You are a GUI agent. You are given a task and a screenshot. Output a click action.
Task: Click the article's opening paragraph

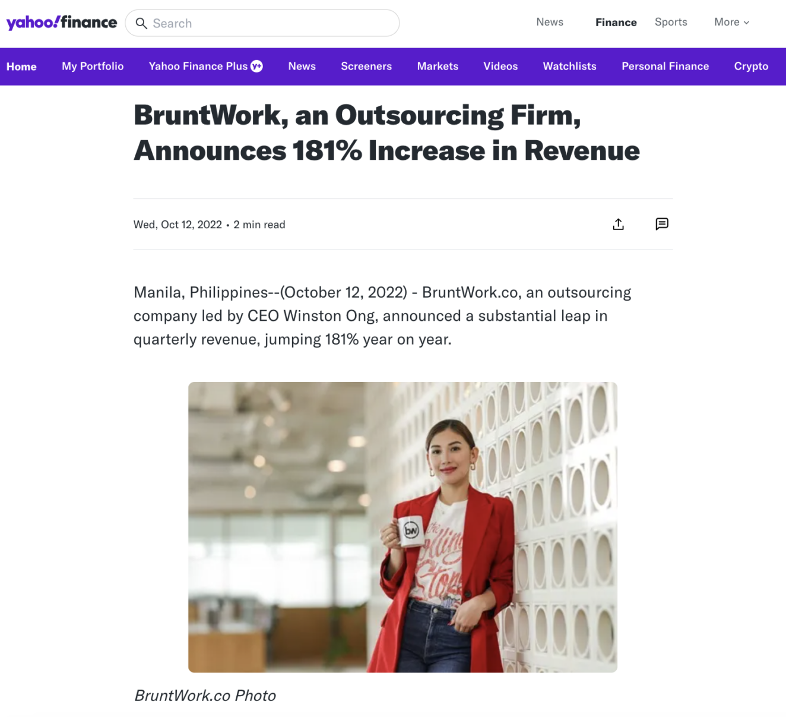click(x=382, y=315)
